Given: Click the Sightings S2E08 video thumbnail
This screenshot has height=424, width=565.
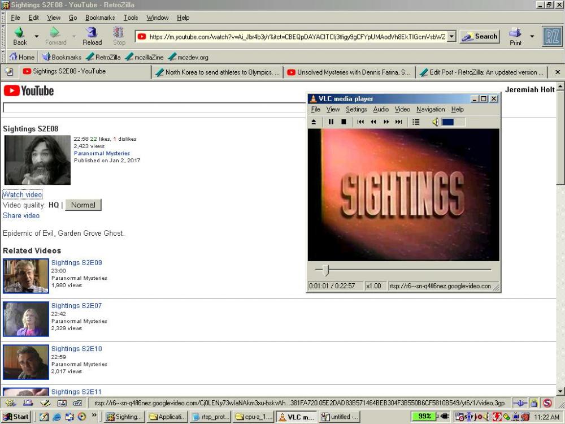Looking at the screenshot, I should tap(37, 160).
